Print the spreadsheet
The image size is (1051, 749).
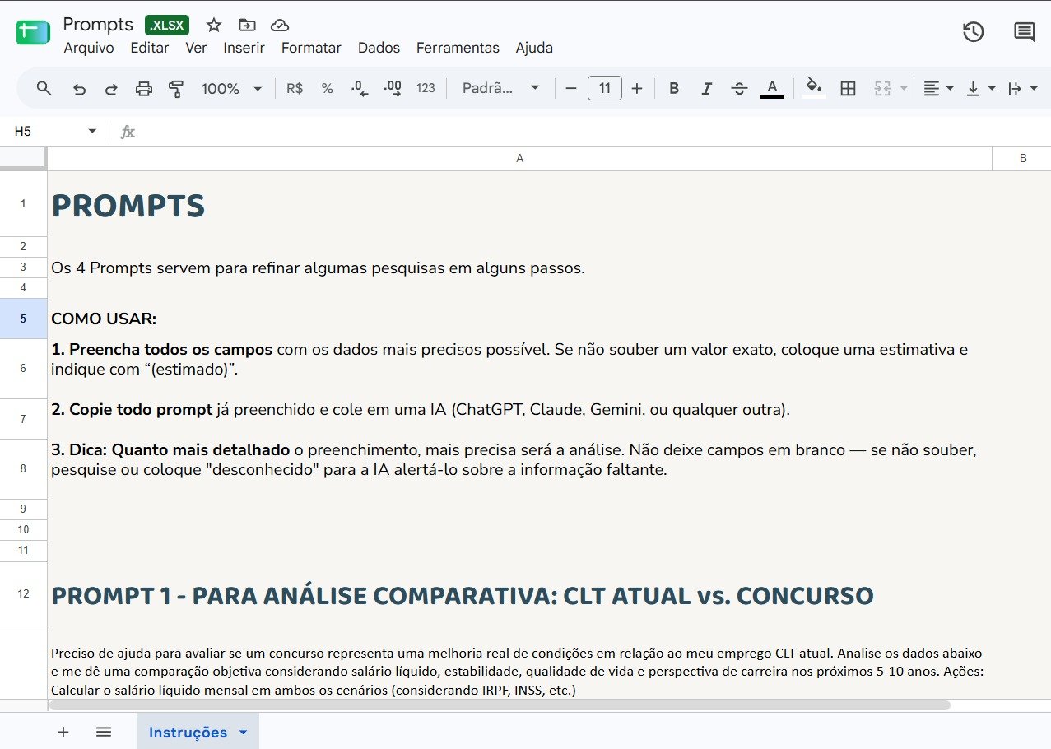[x=144, y=88]
